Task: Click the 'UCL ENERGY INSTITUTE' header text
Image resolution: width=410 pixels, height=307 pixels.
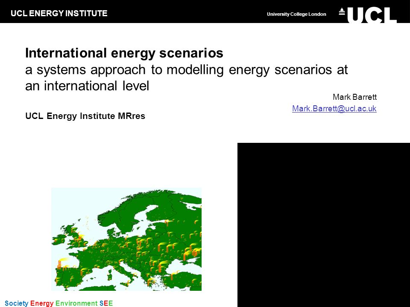Action: [x=59, y=13]
